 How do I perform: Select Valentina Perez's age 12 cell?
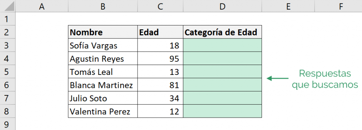[x=160, y=111]
